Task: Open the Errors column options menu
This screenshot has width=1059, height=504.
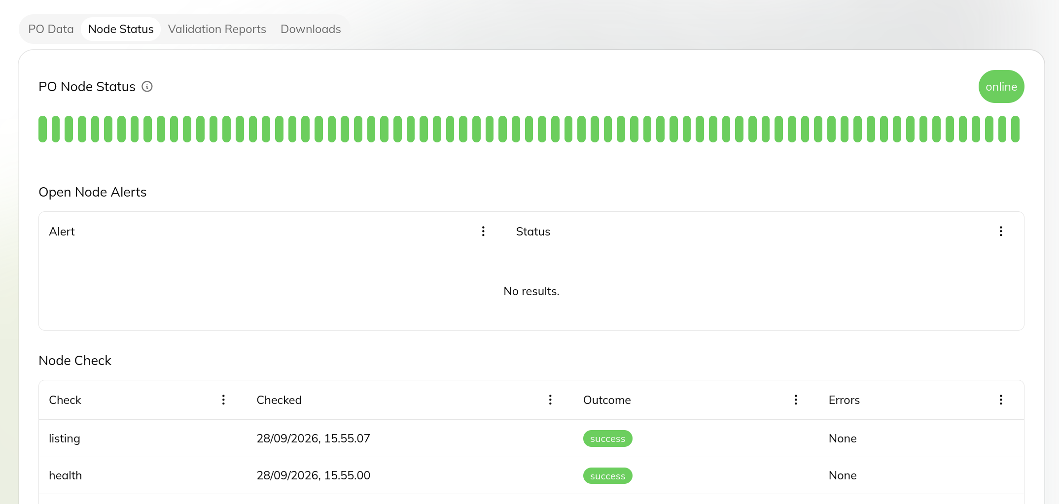Action: tap(1001, 400)
